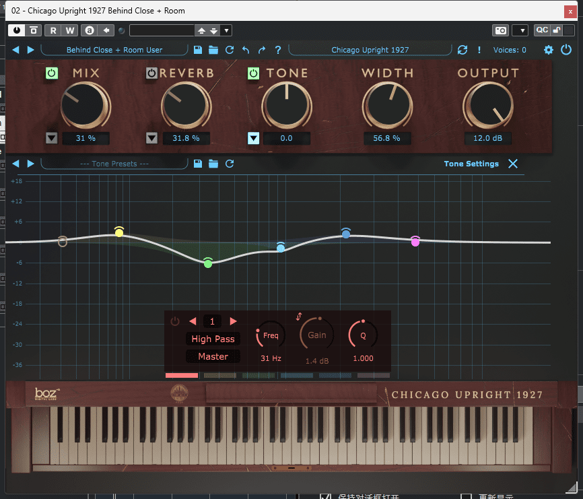Open the High Pass filter type selector
Viewport: 583px width, 499px height.
pos(213,339)
